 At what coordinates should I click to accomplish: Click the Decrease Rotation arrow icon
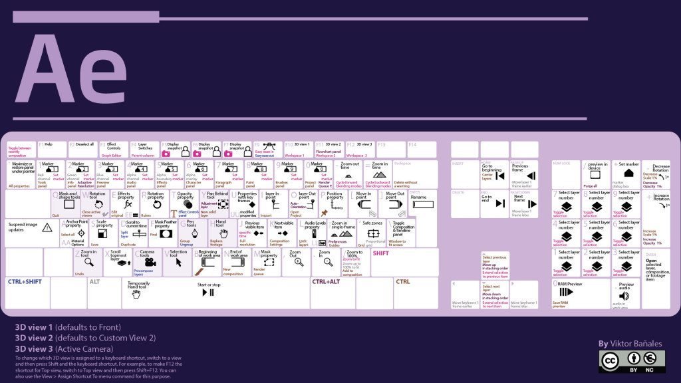click(x=662, y=177)
